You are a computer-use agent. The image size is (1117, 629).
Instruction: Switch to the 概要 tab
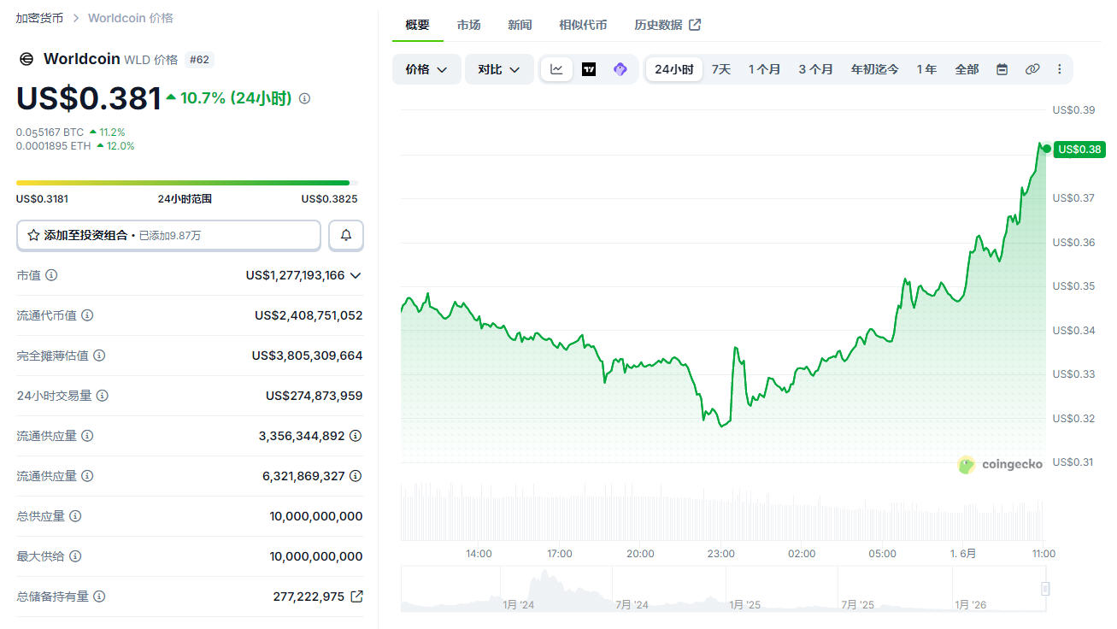click(x=418, y=25)
